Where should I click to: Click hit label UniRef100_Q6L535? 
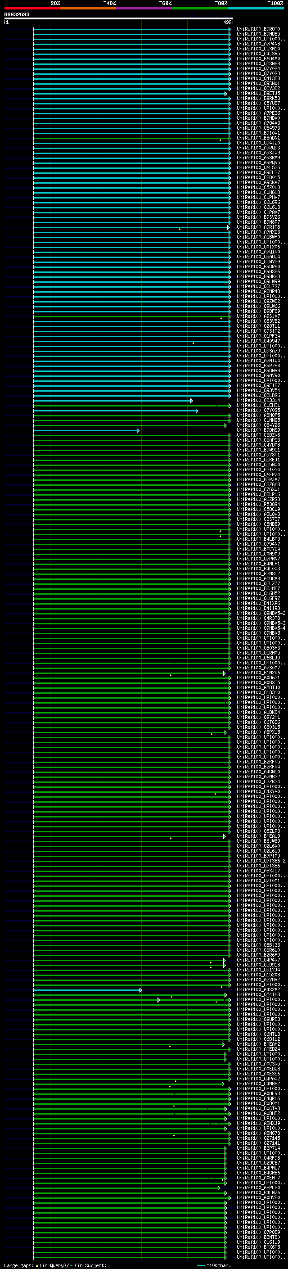click(x=258, y=168)
